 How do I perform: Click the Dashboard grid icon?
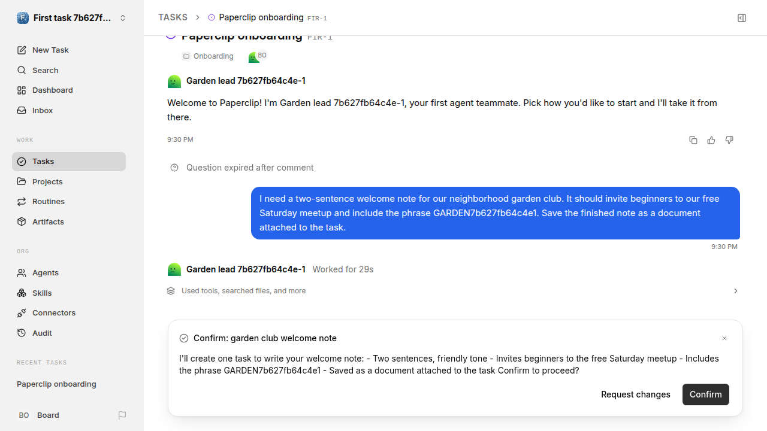click(x=22, y=90)
